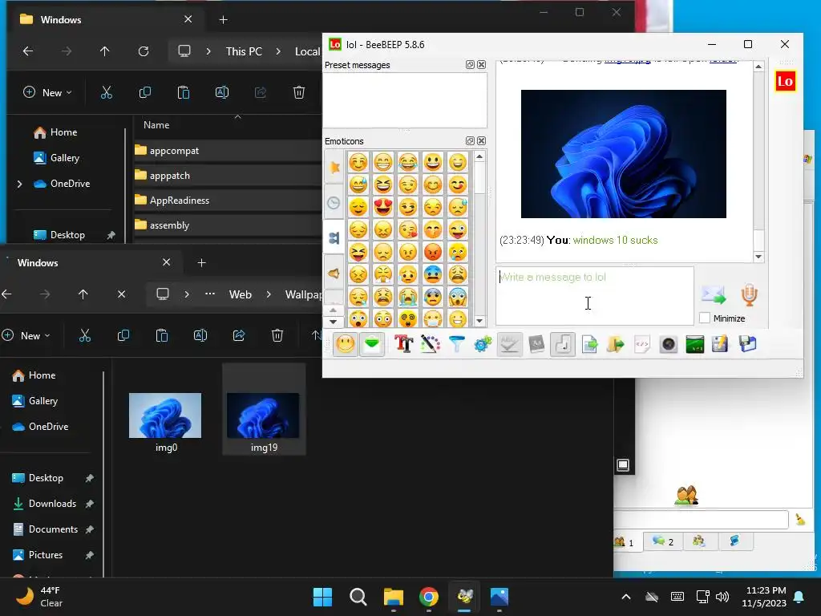Open New dropdown in top Explorer window
Viewport: 821px width, 616px height.
pyautogui.click(x=47, y=93)
